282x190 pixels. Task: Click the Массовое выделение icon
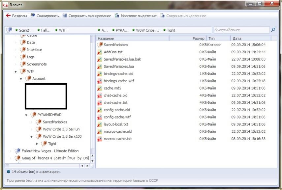(117, 16)
